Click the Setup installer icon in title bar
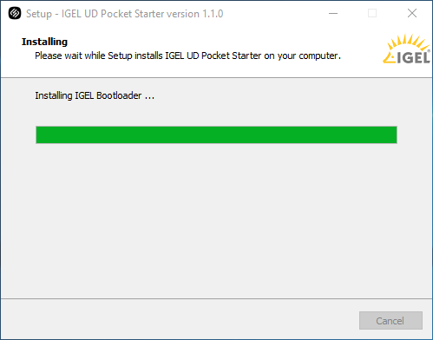 click(x=15, y=13)
